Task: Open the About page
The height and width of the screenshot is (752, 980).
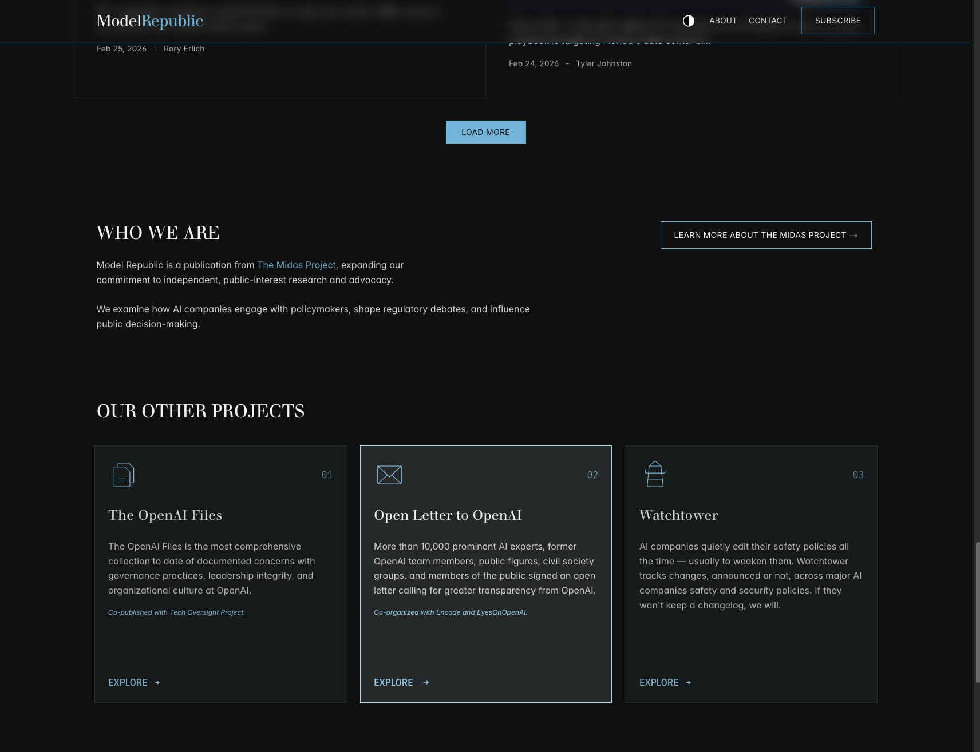Action: pos(723,21)
